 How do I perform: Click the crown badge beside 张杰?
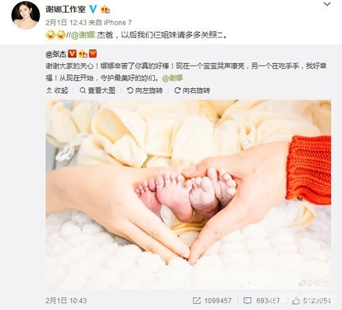tap(83, 54)
